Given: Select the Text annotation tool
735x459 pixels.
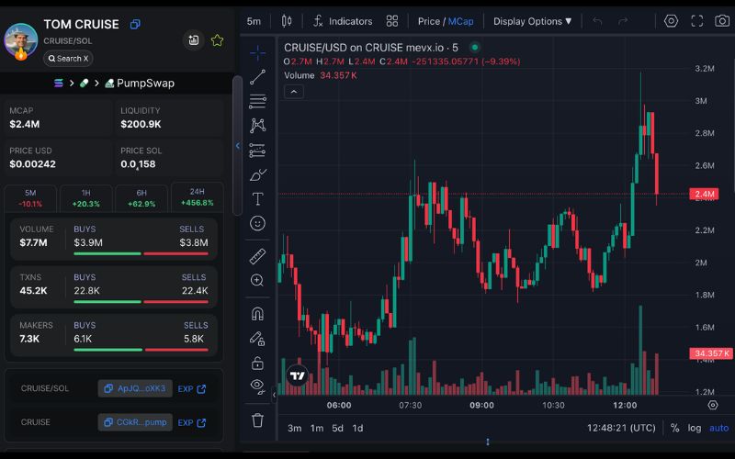Looking at the screenshot, I should [257, 199].
